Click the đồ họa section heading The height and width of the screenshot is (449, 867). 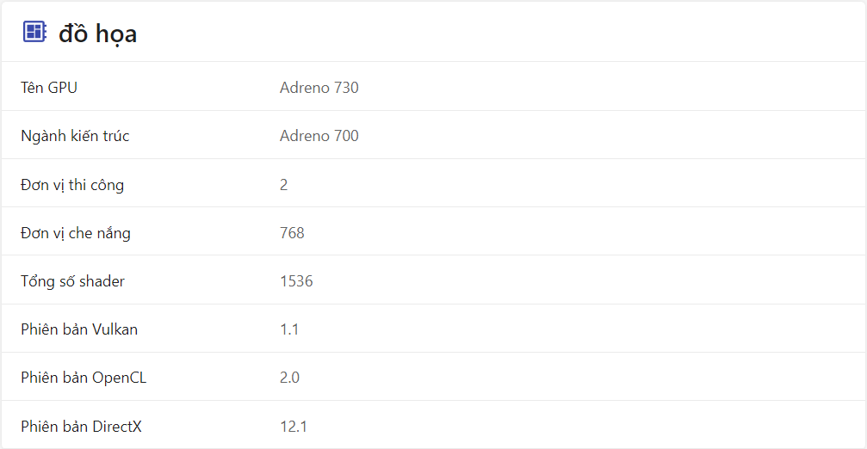pyautogui.click(x=97, y=34)
